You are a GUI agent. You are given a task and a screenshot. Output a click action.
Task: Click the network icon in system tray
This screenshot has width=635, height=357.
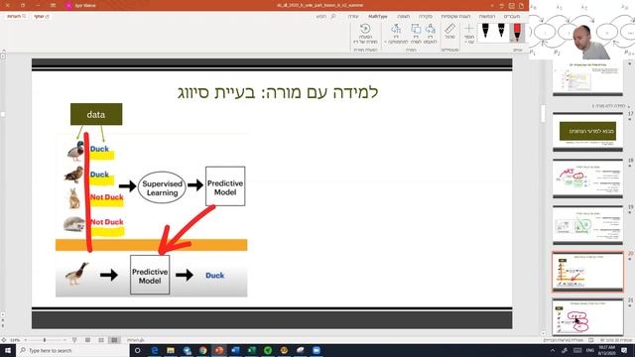pyautogui.click(x=565, y=350)
